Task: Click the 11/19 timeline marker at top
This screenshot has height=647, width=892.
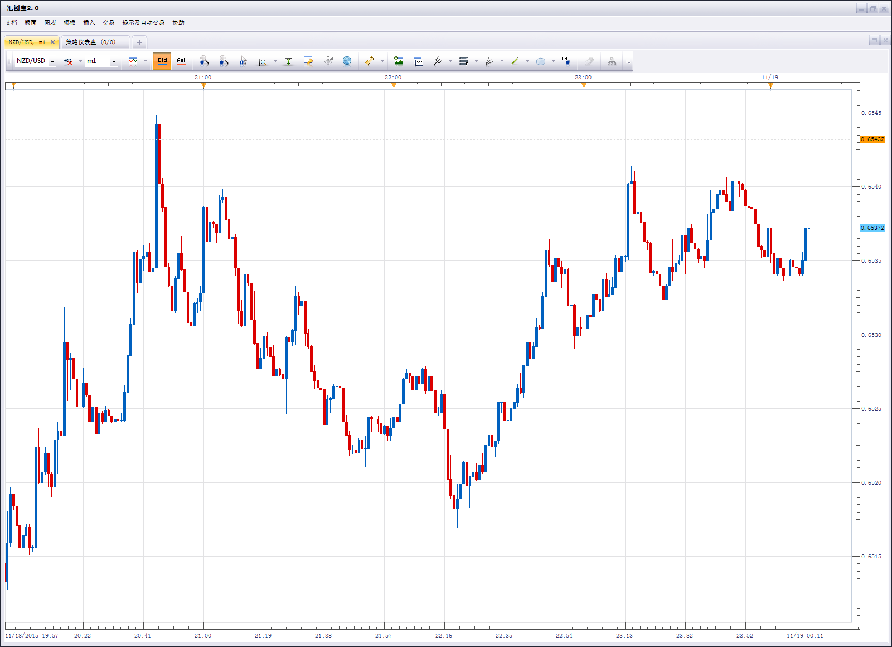Action: [x=770, y=85]
